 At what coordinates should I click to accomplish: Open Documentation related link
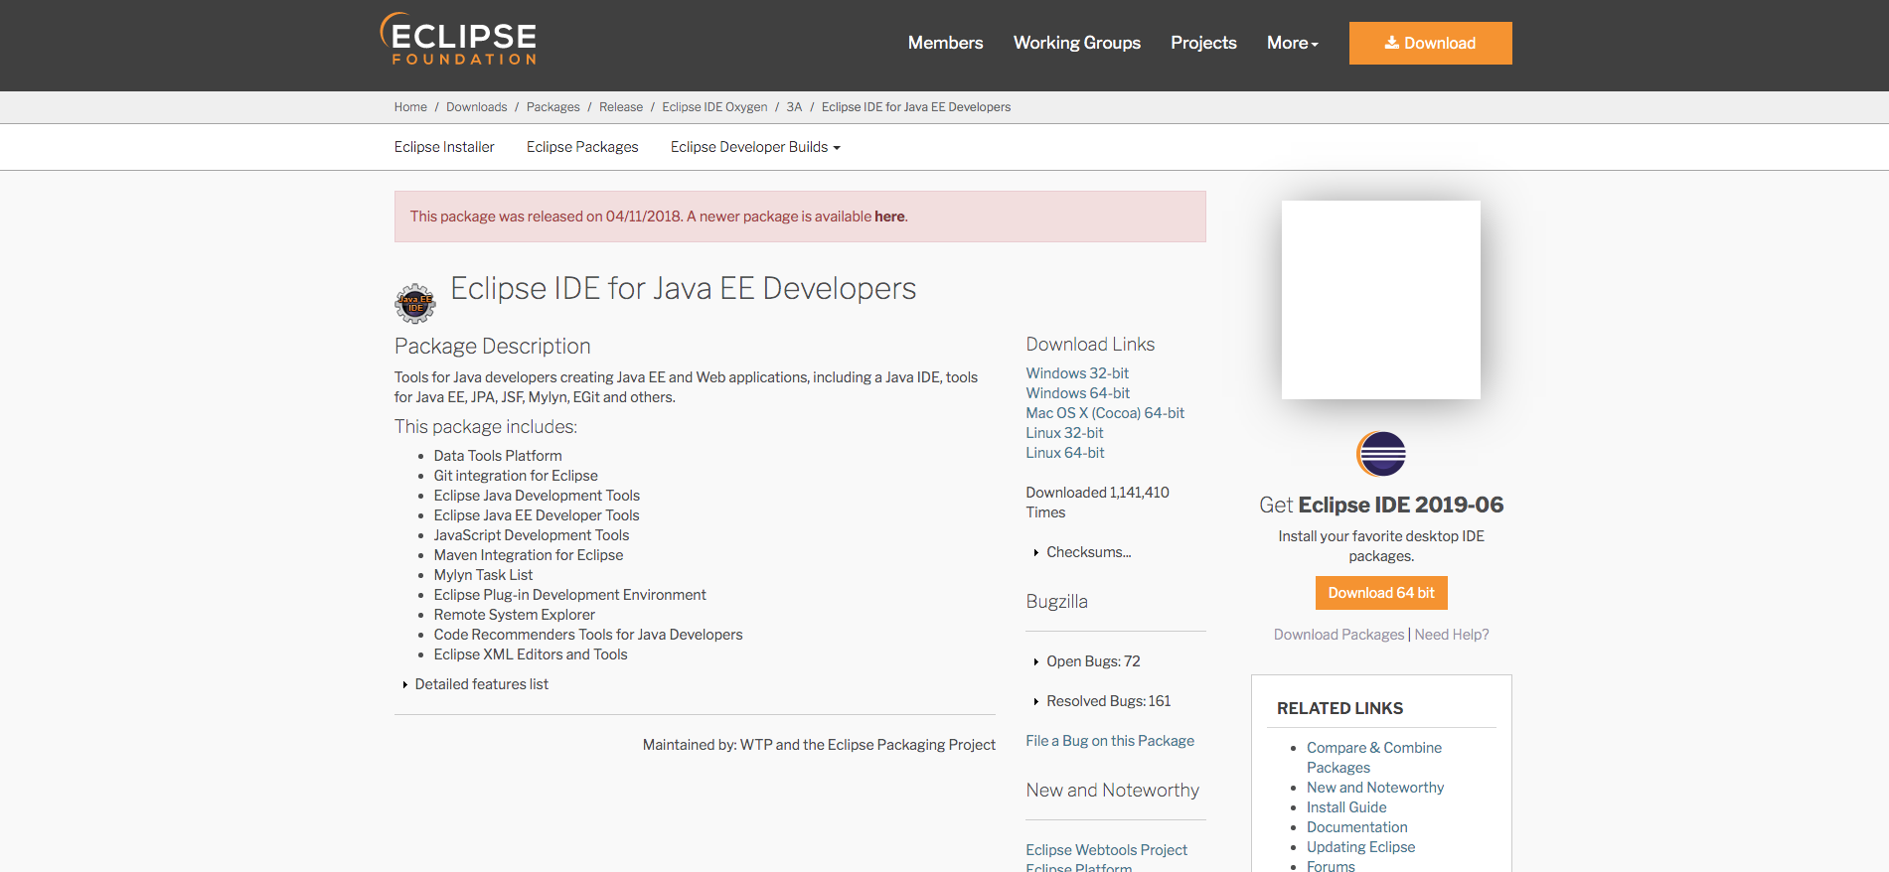[1356, 827]
